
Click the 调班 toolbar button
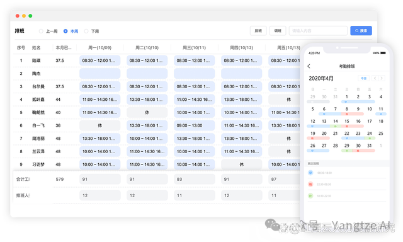pyautogui.click(x=278, y=31)
